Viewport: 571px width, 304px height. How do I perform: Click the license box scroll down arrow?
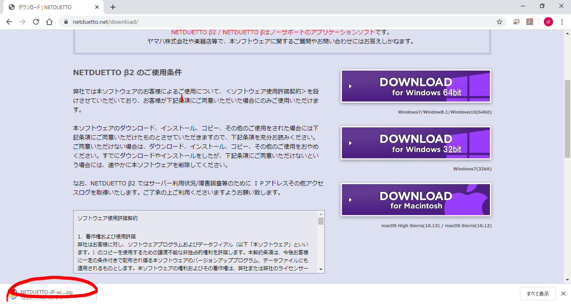point(321,269)
